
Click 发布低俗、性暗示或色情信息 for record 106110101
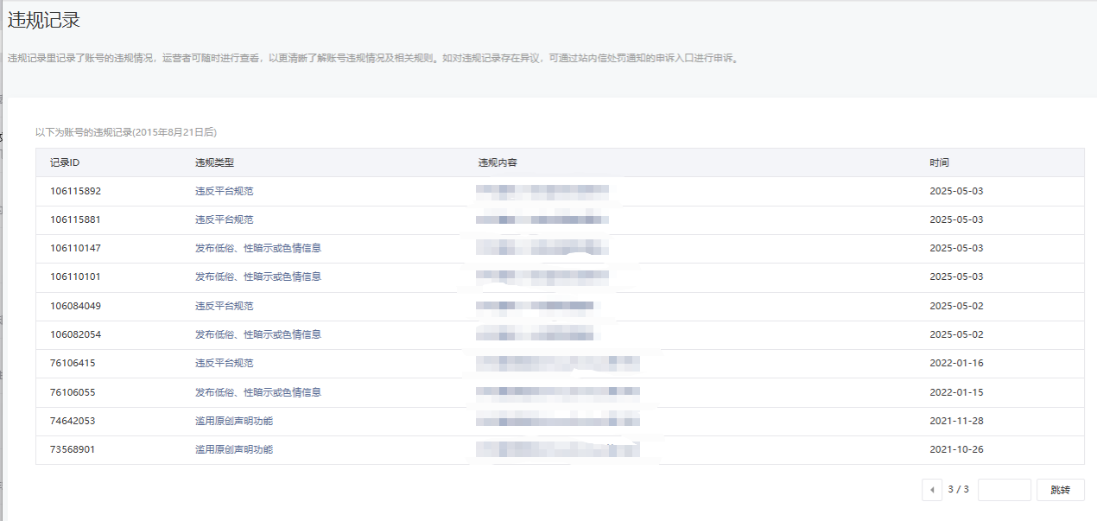[x=257, y=277]
